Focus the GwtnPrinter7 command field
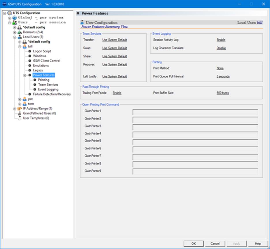This screenshot has height=249, width=270. pos(195,157)
